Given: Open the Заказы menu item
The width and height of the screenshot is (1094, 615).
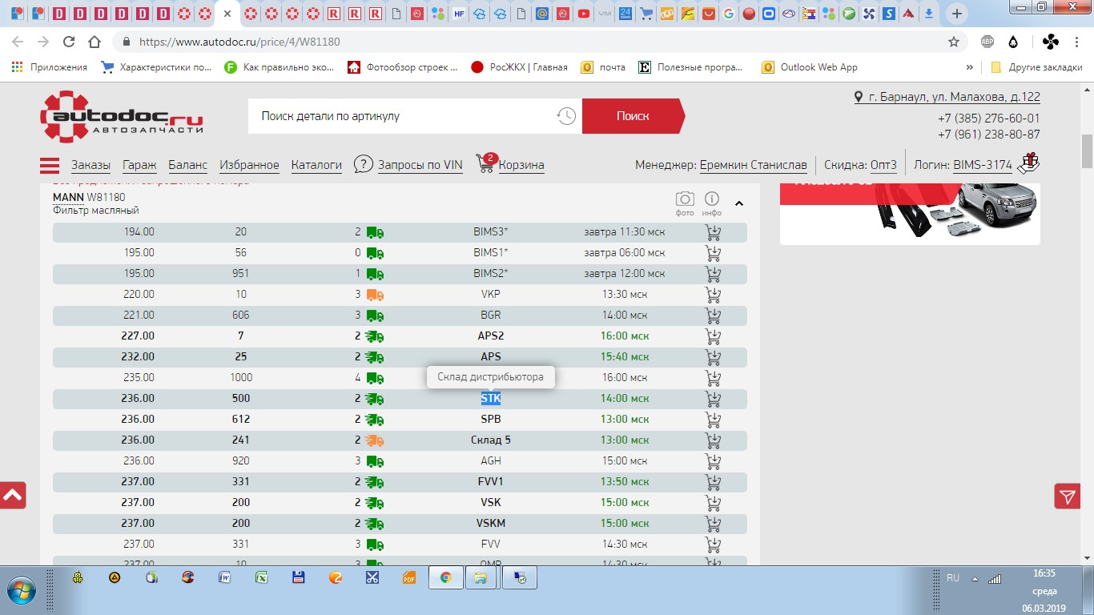Looking at the screenshot, I should (x=90, y=165).
